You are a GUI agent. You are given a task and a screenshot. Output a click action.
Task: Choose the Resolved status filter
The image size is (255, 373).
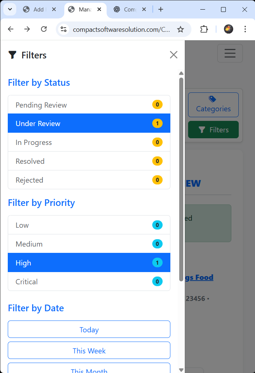click(x=89, y=161)
